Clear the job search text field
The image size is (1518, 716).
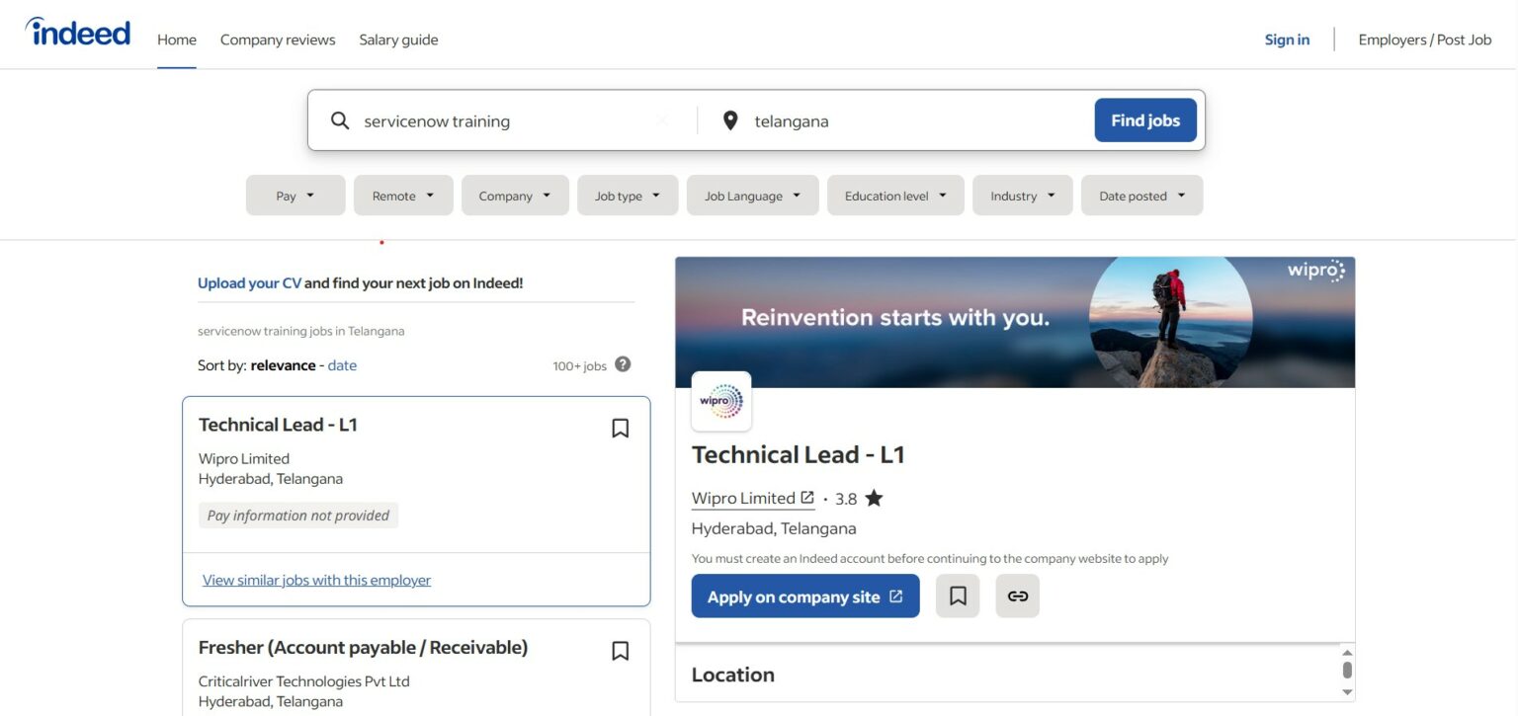pos(662,120)
